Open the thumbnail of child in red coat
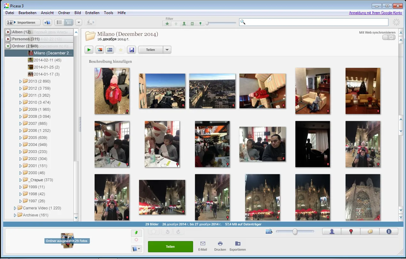Image resolution: width=406 pixels, height=259 pixels. [112, 91]
